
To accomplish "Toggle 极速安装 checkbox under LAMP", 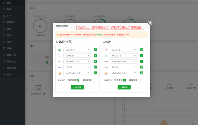I will (x=124, y=80).
